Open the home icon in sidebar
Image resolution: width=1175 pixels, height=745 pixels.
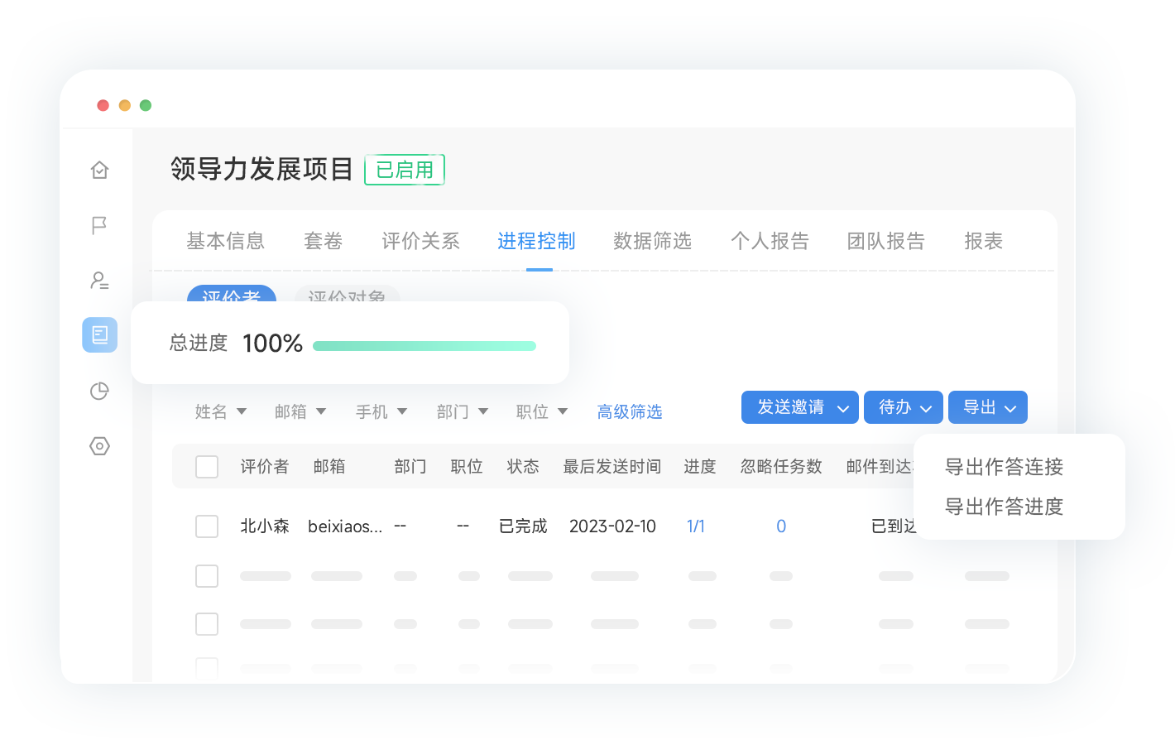tap(99, 170)
